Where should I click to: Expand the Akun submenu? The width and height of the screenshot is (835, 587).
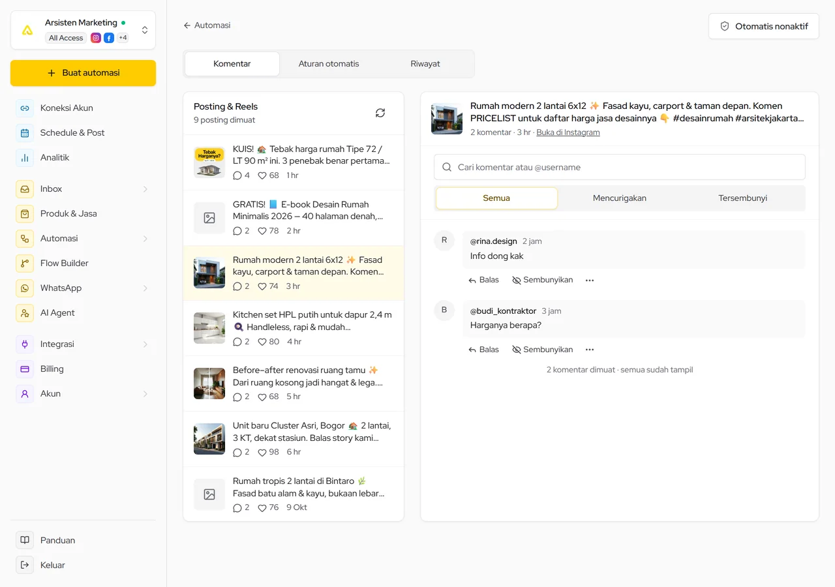pyautogui.click(x=145, y=394)
